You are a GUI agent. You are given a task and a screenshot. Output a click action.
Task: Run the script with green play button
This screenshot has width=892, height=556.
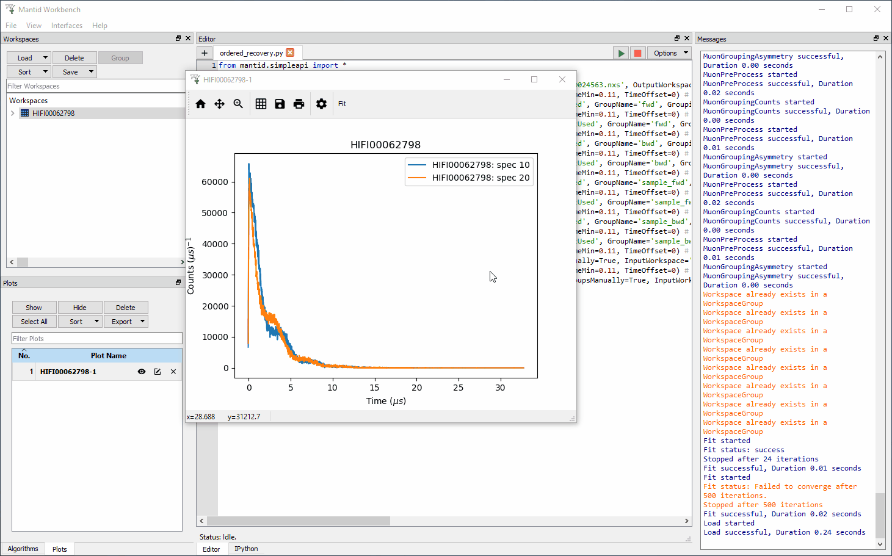click(x=621, y=53)
